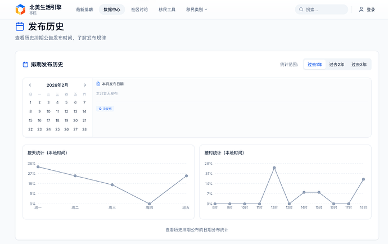Click 14时 data point on hourly chart

[x=304, y=192]
